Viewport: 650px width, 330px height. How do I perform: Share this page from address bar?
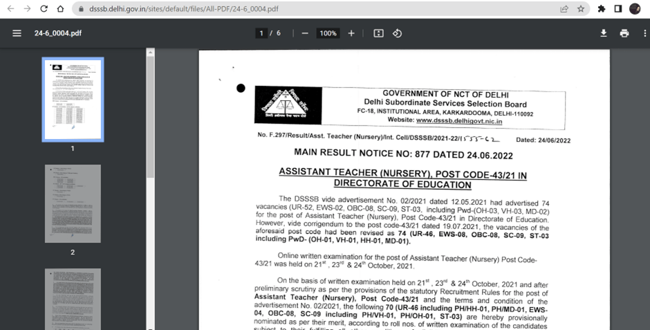(x=564, y=9)
